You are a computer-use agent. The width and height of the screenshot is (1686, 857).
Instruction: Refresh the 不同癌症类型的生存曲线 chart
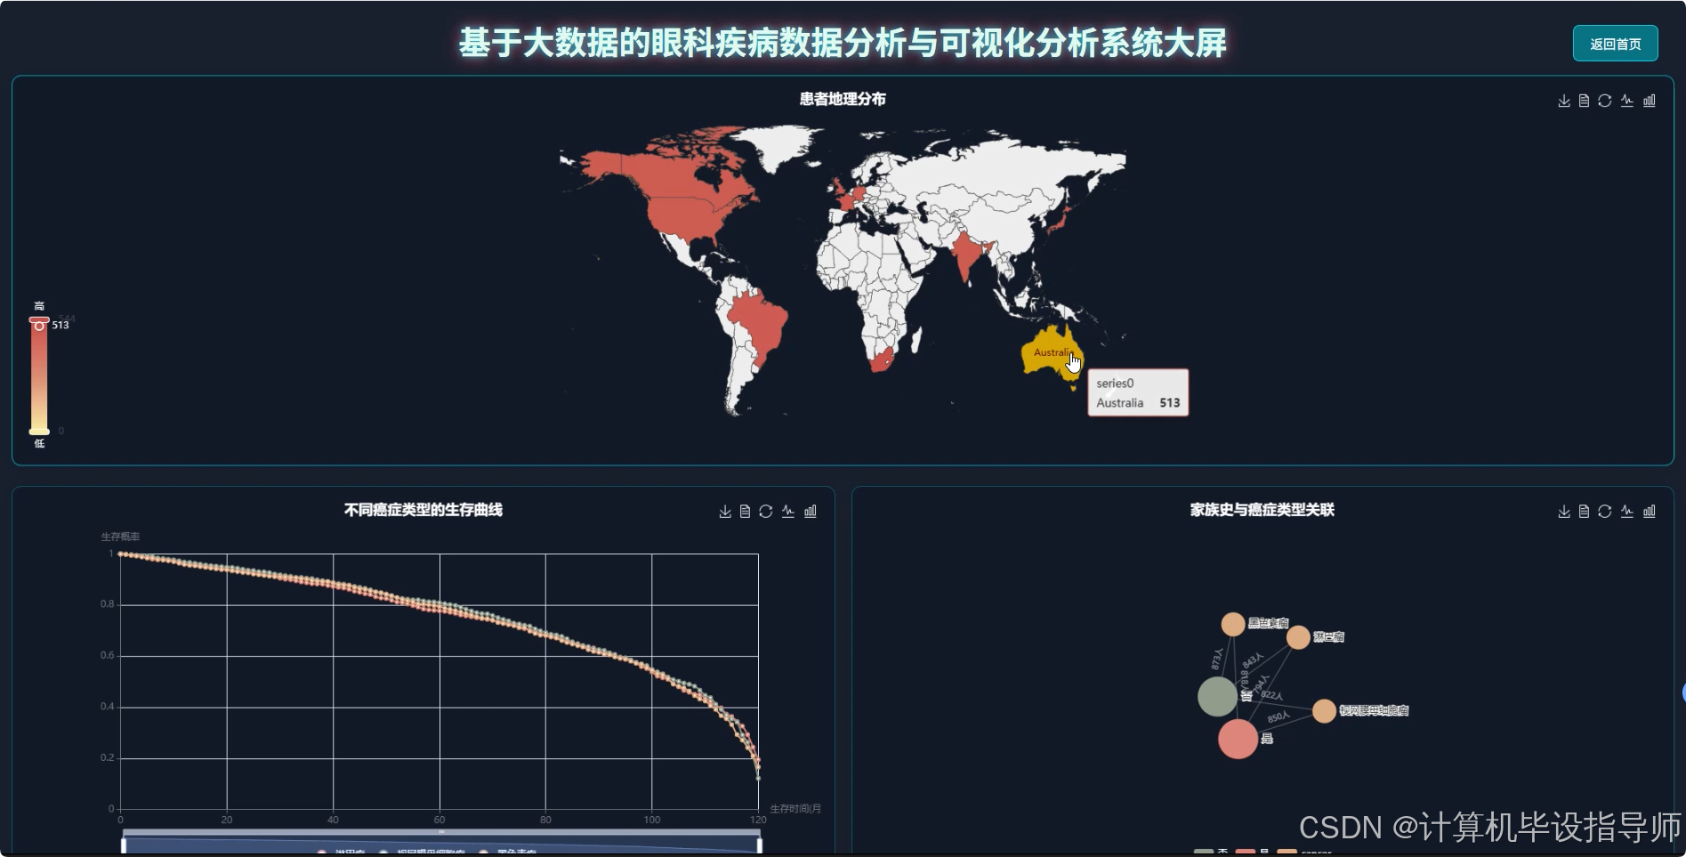click(x=767, y=511)
